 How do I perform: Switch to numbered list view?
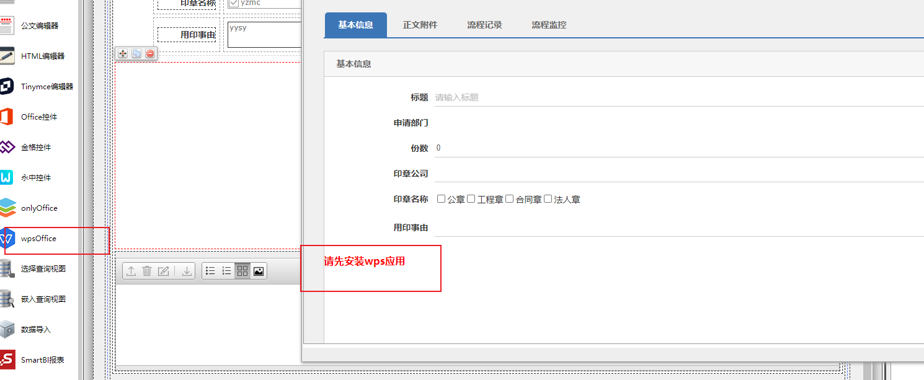(x=226, y=271)
